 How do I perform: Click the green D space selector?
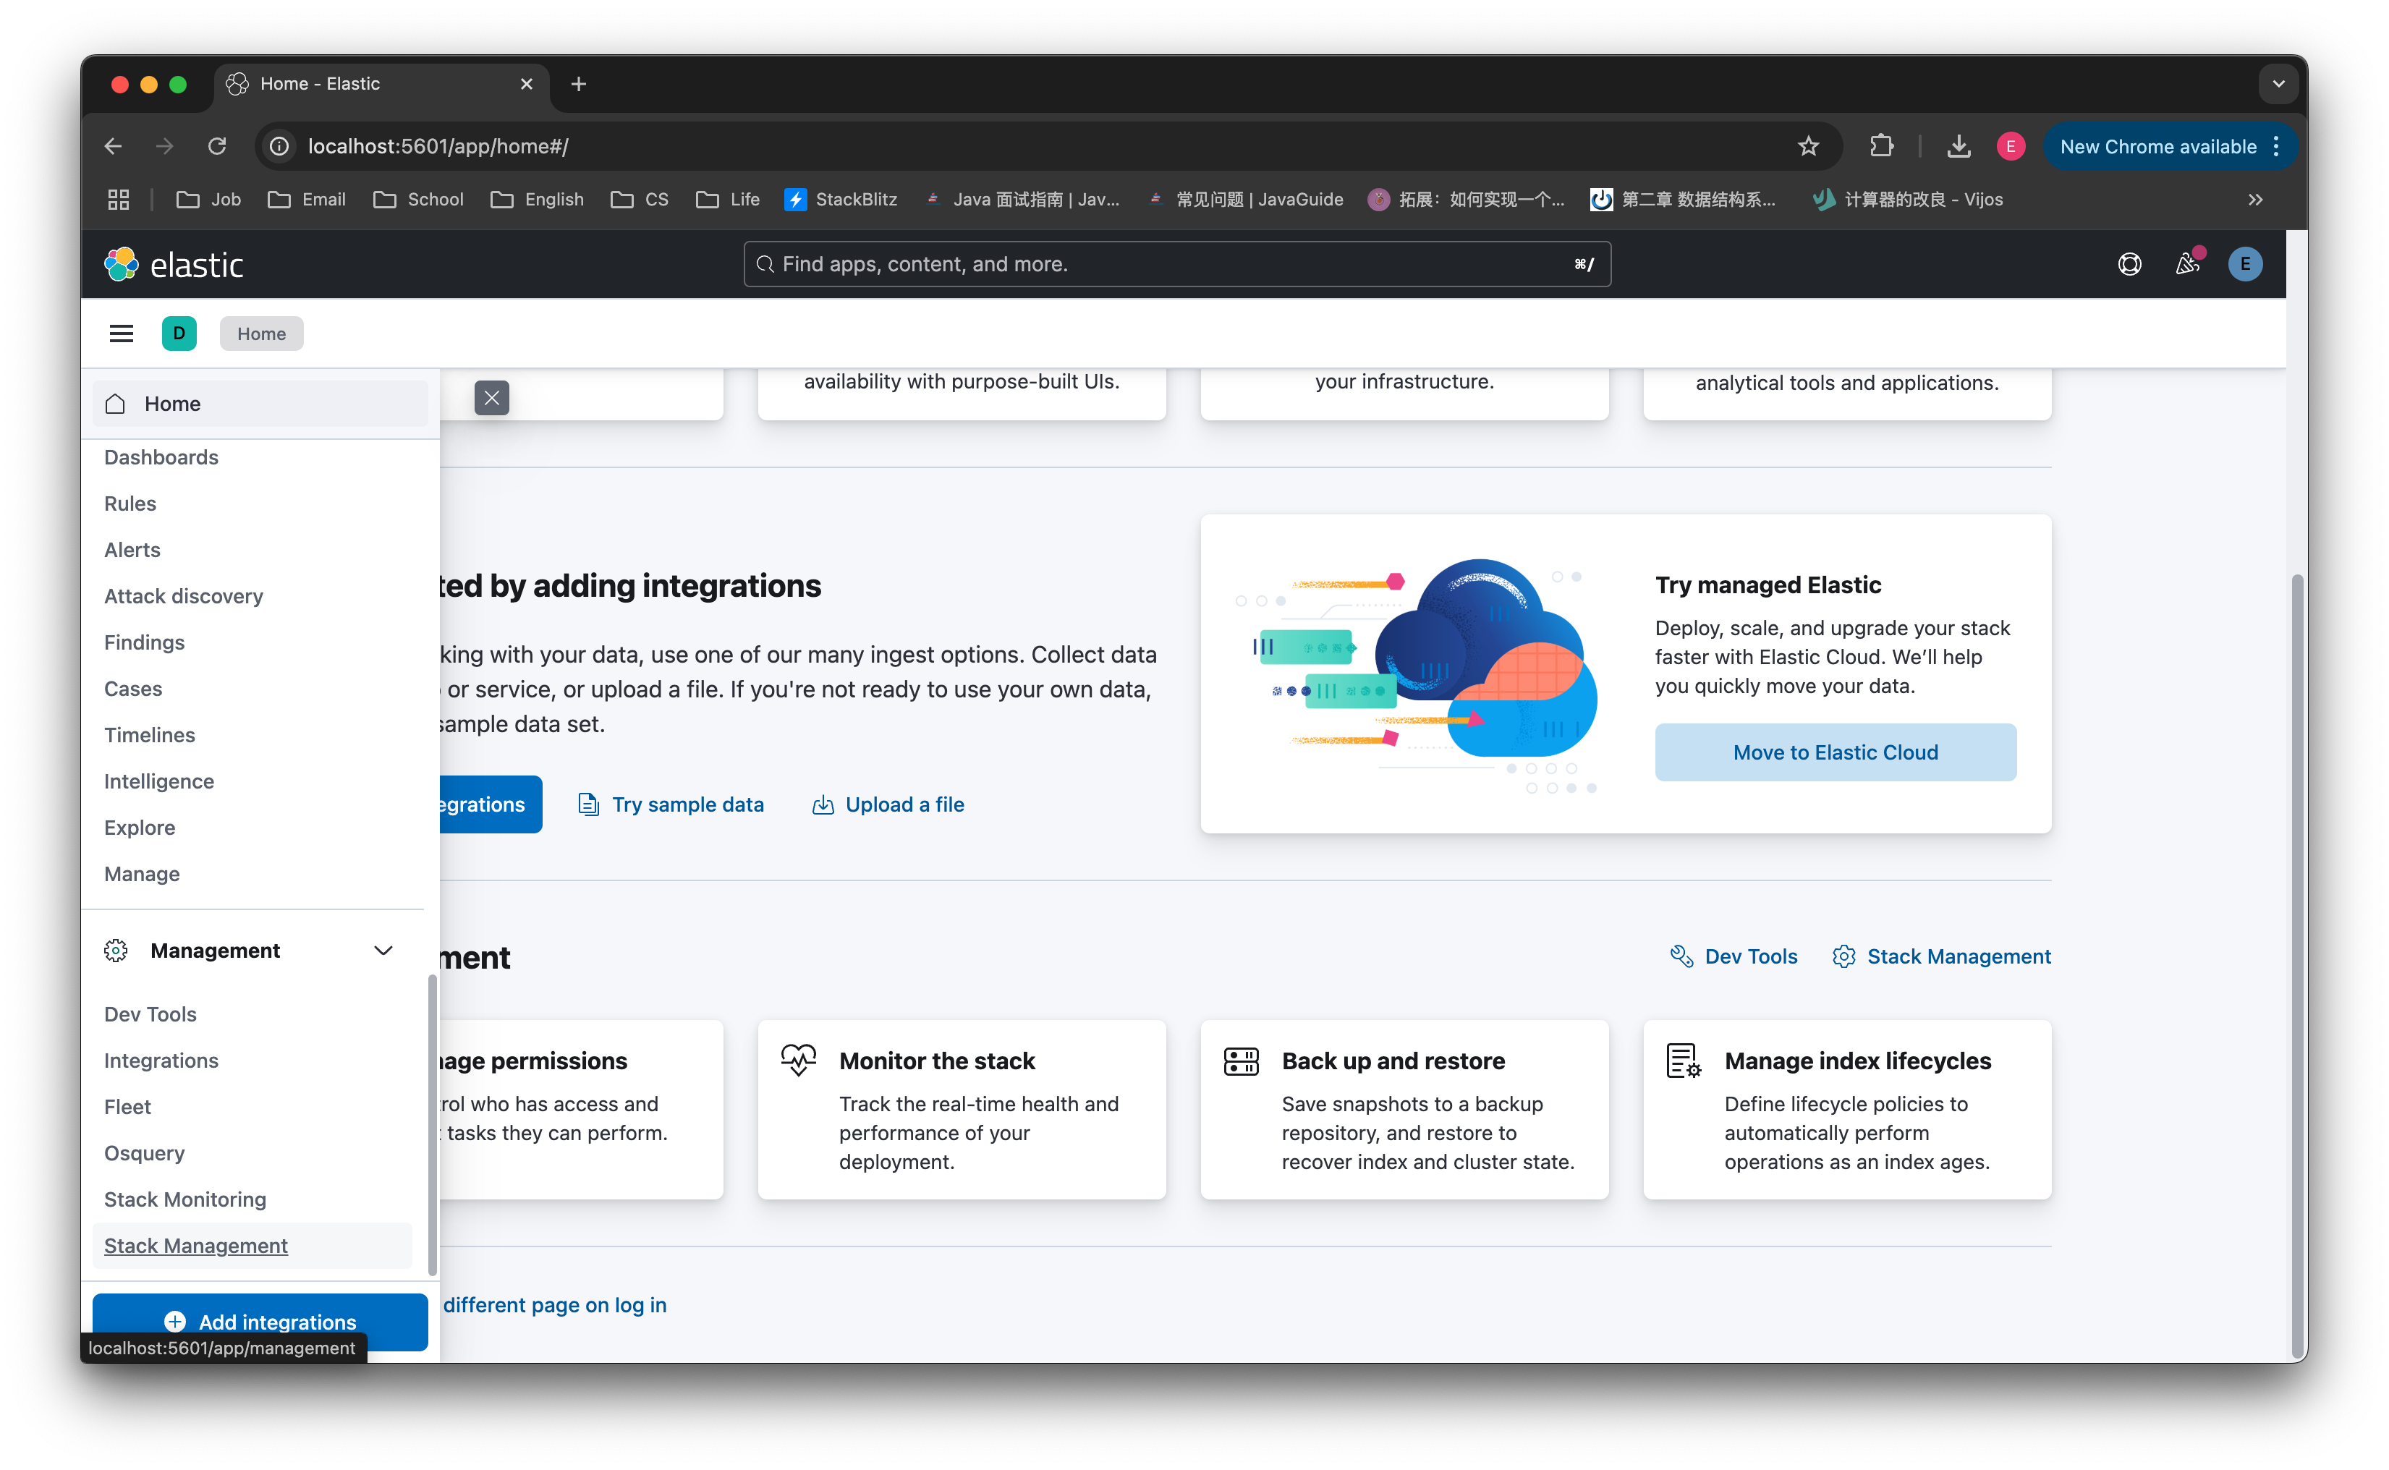(x=179, y=333)
